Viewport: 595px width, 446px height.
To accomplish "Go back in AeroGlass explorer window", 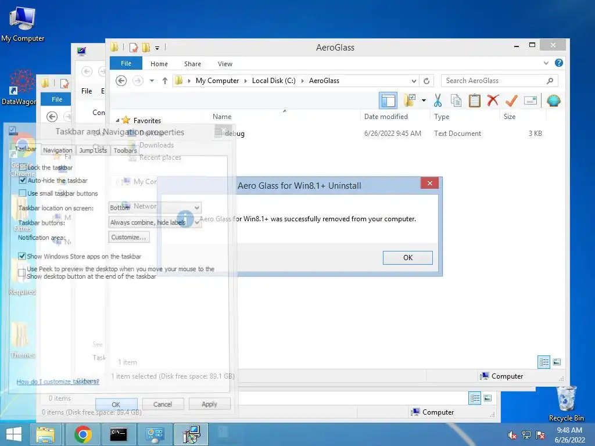I will (x=121, y=80).
